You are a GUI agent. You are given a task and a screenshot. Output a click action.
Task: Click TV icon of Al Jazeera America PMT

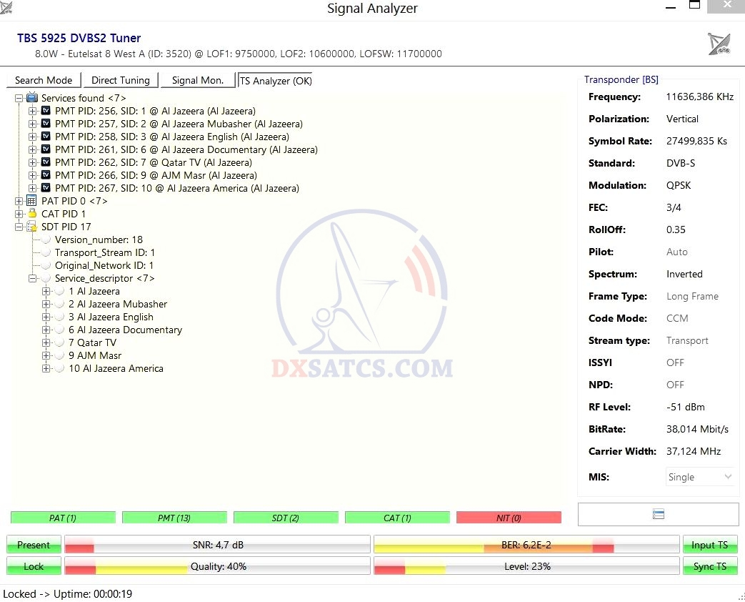click(46, 188)
